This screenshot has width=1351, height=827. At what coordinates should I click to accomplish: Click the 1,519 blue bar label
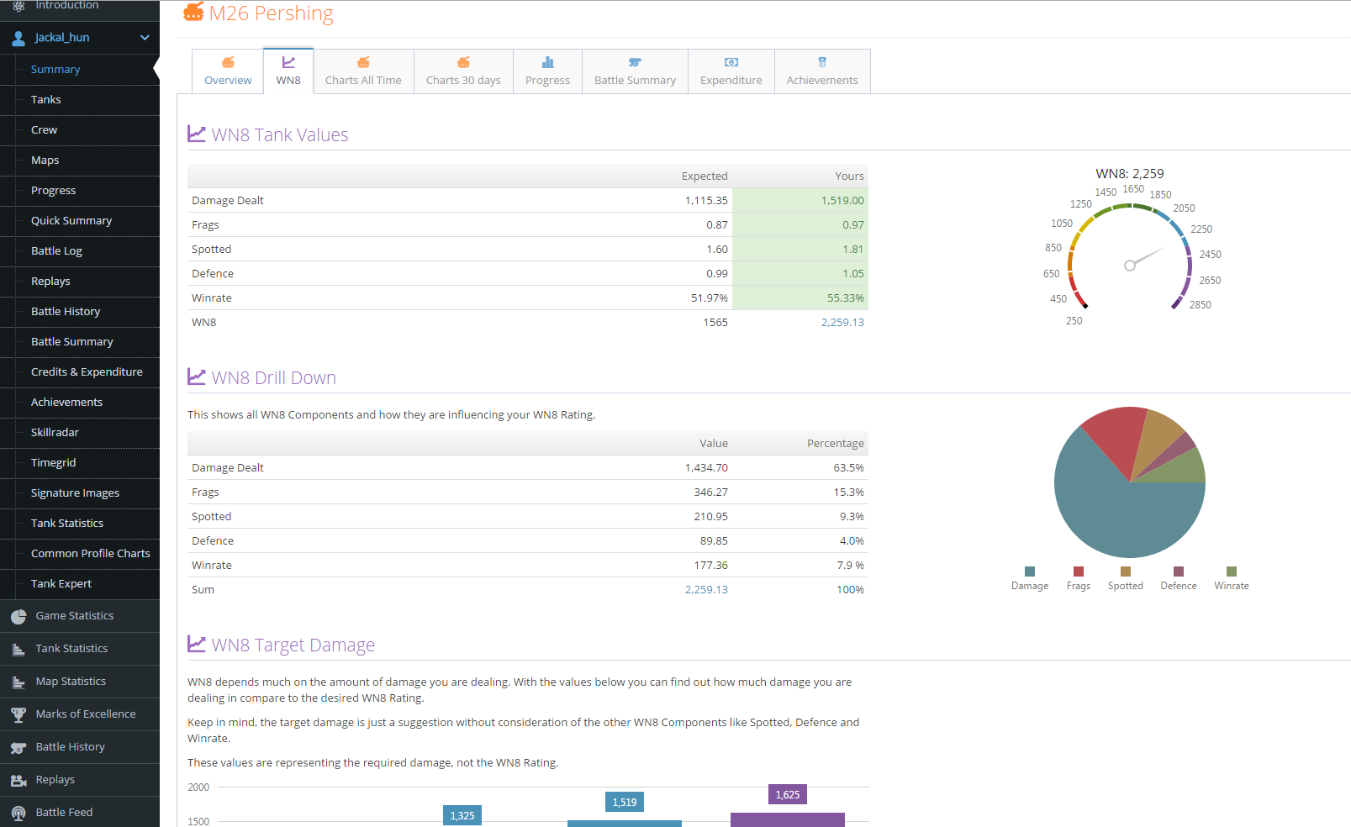625,803
